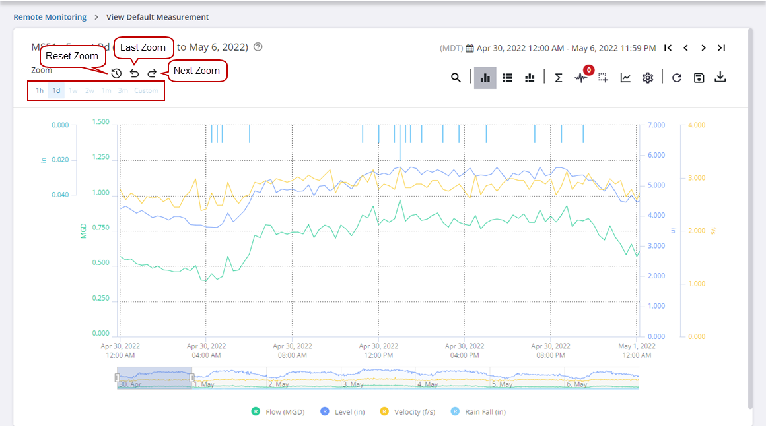Click the Next Zoom redo arrow

click(152, 73)
